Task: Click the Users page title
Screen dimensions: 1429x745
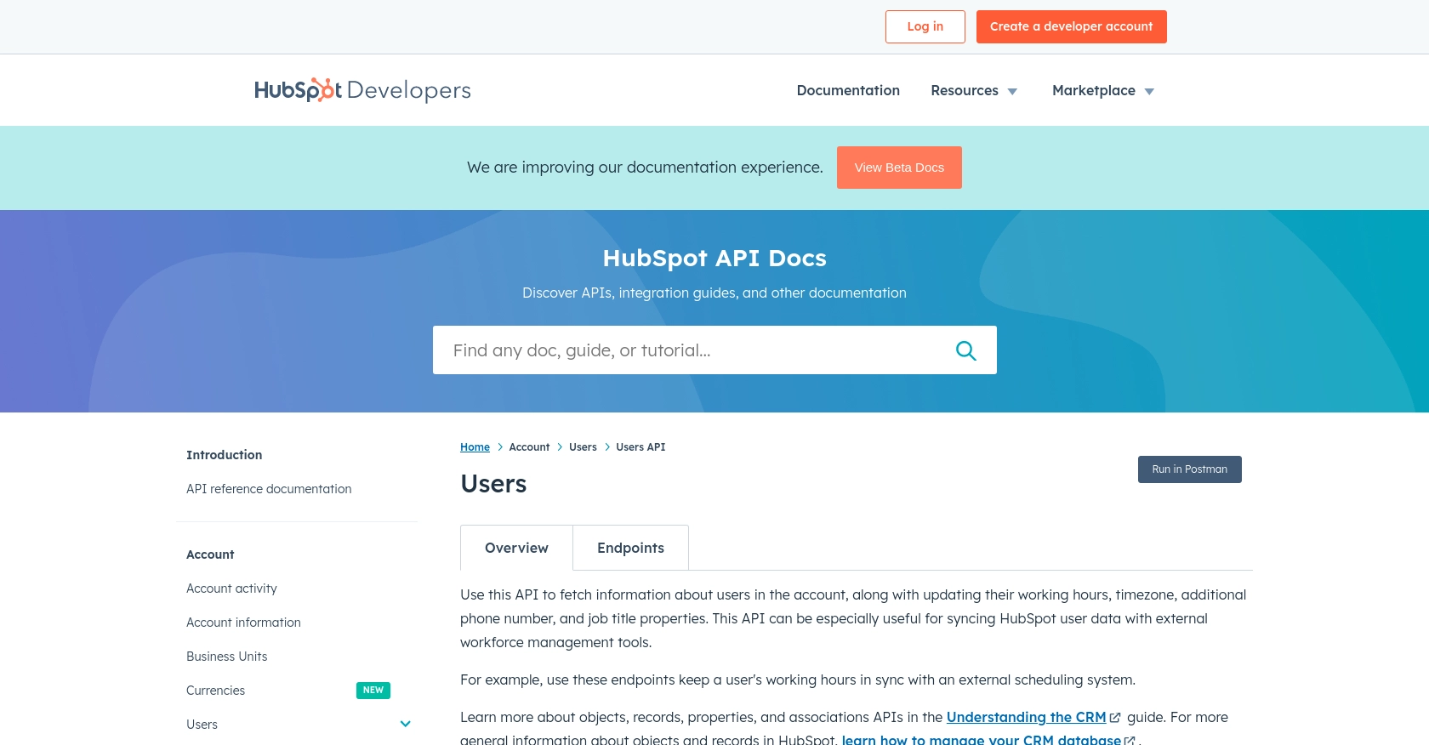Action: tap(493, 484)
